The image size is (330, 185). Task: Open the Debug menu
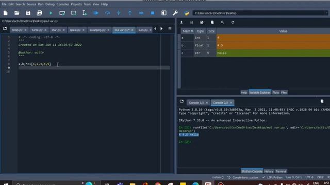pos(50,4)
